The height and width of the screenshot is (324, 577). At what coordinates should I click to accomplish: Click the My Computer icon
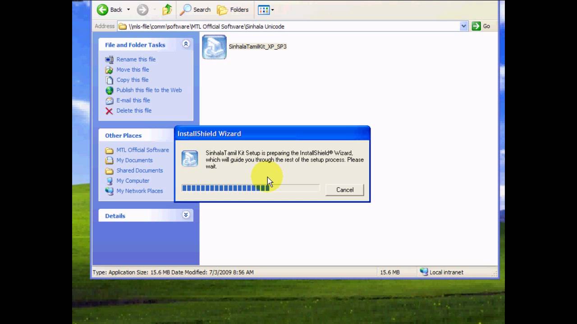[109, 181]
